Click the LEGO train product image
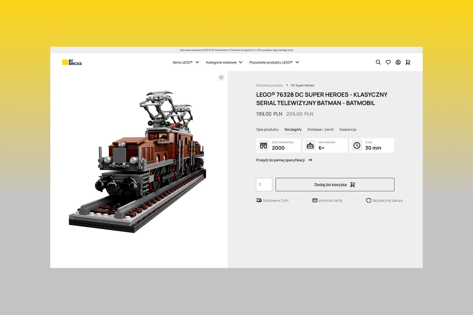Viewport: 473px width, 315px height. tap(138, 162)
